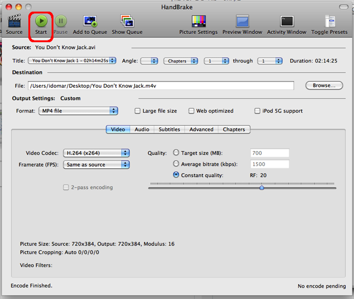The image size is (354, 299).
Task: Click the 'Custom' output settings preset name
Action: (70, 98)
